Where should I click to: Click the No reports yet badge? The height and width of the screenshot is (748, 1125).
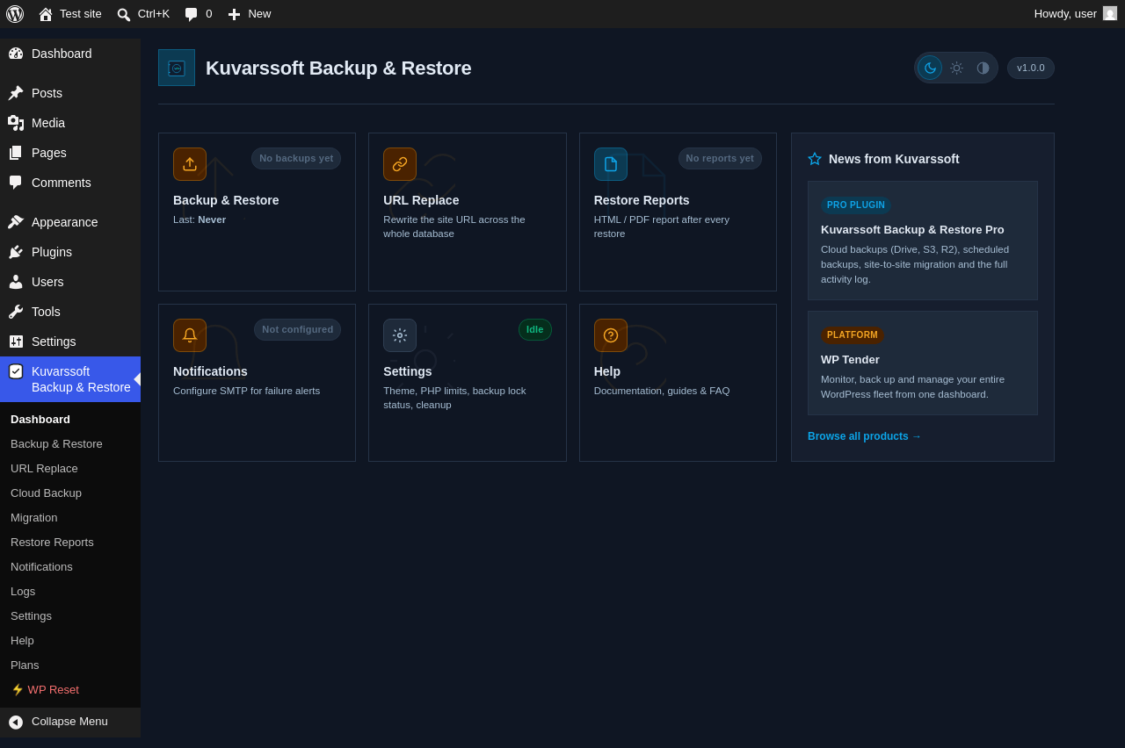[x=720, y=158]
